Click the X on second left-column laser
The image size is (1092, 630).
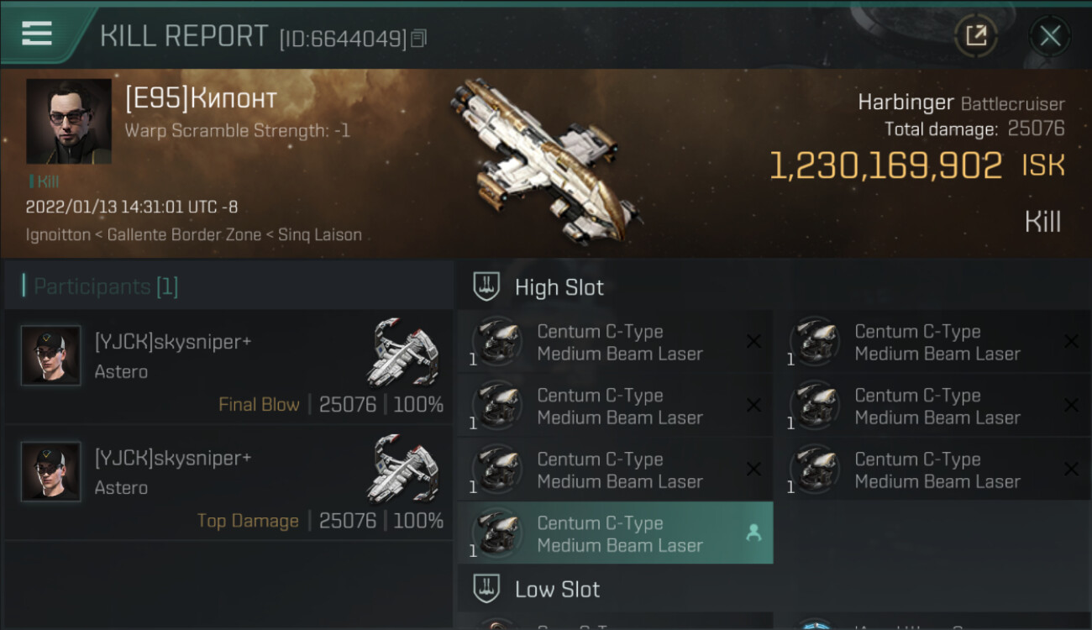click(x=753, y=405)
